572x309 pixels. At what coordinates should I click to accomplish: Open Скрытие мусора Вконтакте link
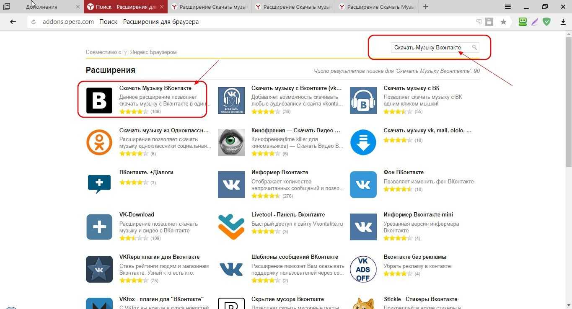click(x=287, y=299)
